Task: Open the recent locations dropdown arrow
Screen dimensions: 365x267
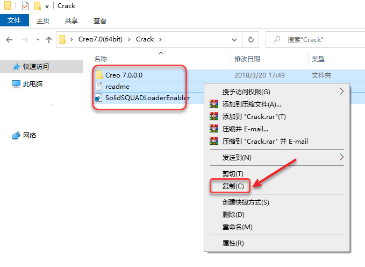Action: coord(38,40)
